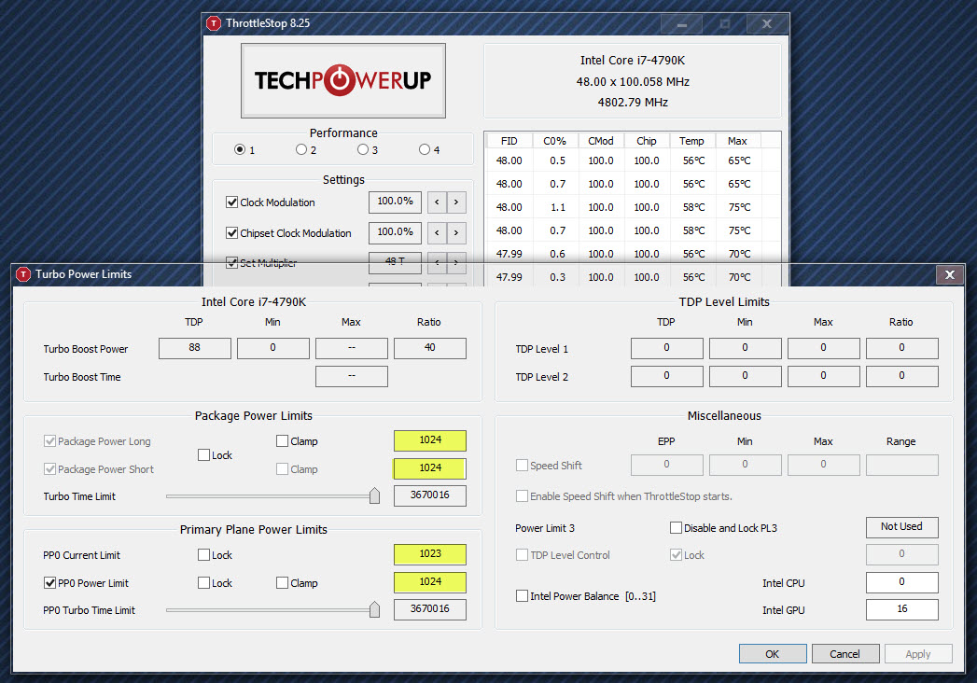Check Disable and Lock PL3
This screenshot has width=977, height=683.
(x=676, y=528)
